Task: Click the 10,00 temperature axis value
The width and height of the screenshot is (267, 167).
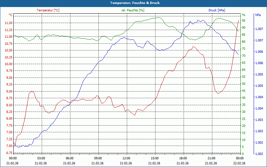Action: point(9,64)
